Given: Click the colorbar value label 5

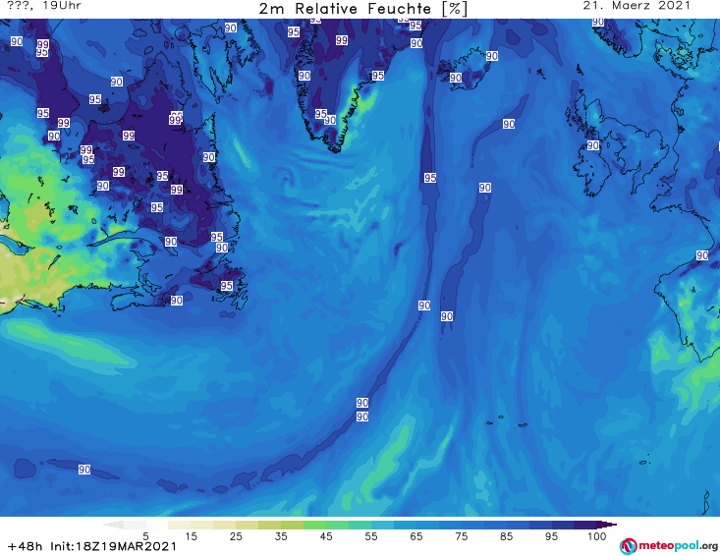Looking at the screenshot, I should point(145,536).
